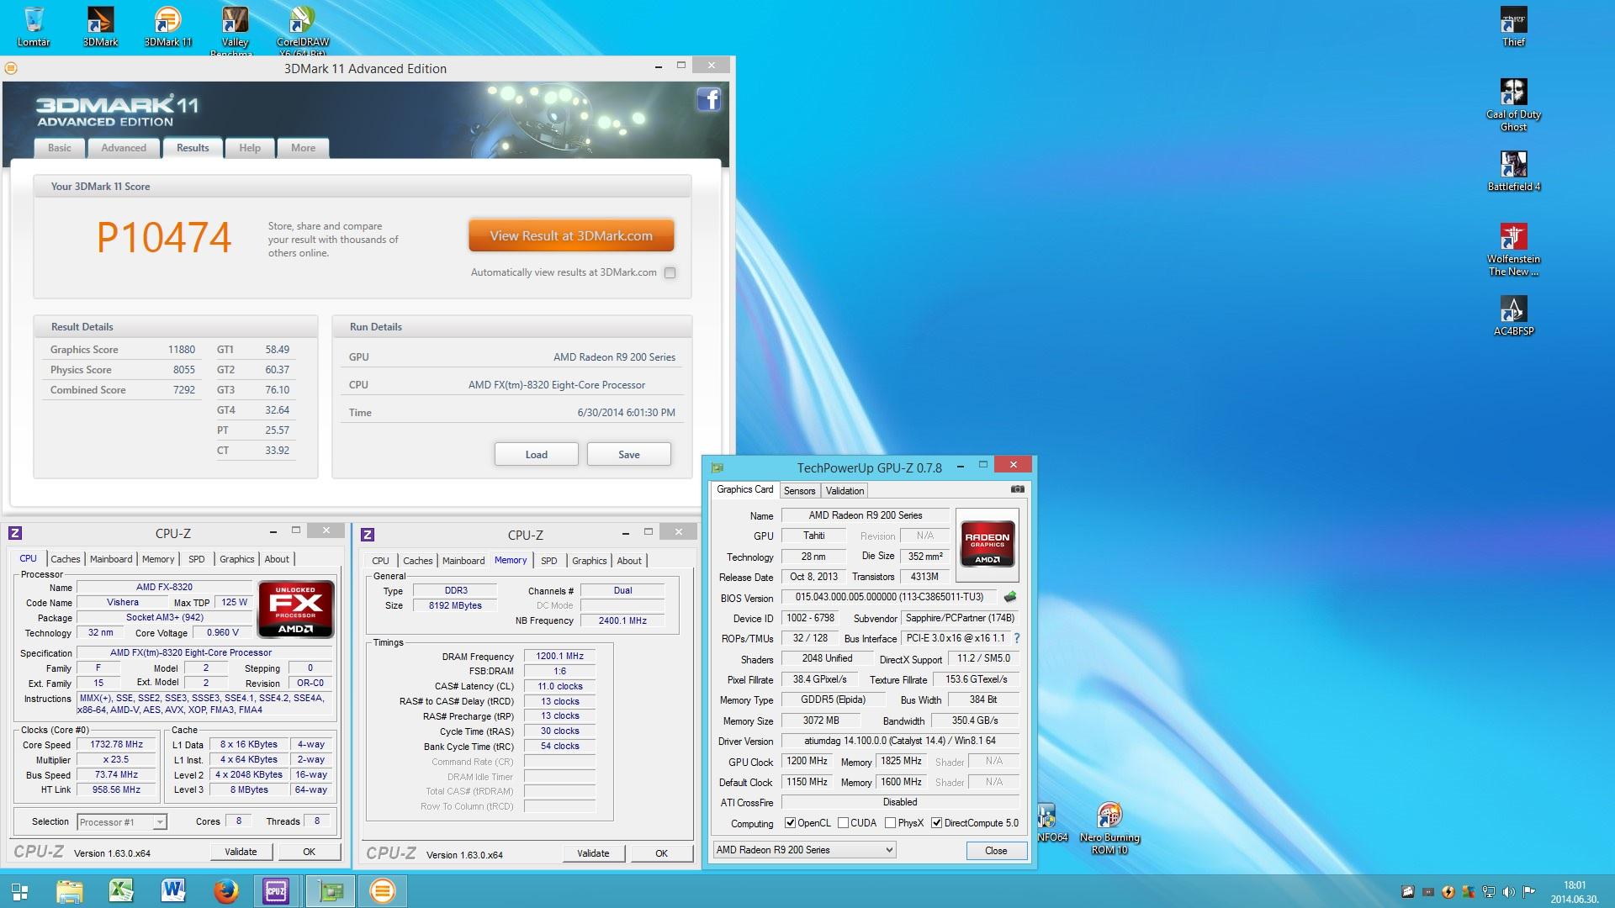The height and width of the screenshot is (908, 1615).
Task: Click the Facebook icon in 3DMark
Action: (708, 100)
